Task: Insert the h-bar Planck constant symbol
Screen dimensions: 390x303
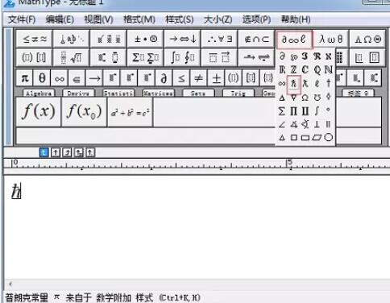Action: tap(293, 84)
